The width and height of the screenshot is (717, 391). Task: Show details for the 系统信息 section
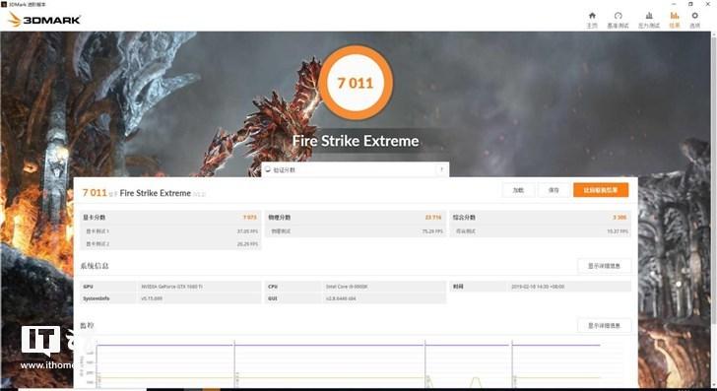(x=604, y=266)
